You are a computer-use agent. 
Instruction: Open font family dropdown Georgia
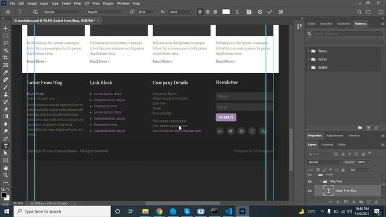pyautogui.click(x=63, y=12)
